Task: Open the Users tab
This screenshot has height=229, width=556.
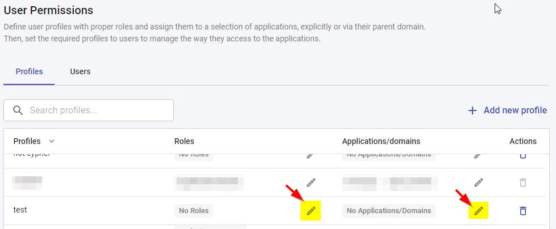Action: coord(80,71)
